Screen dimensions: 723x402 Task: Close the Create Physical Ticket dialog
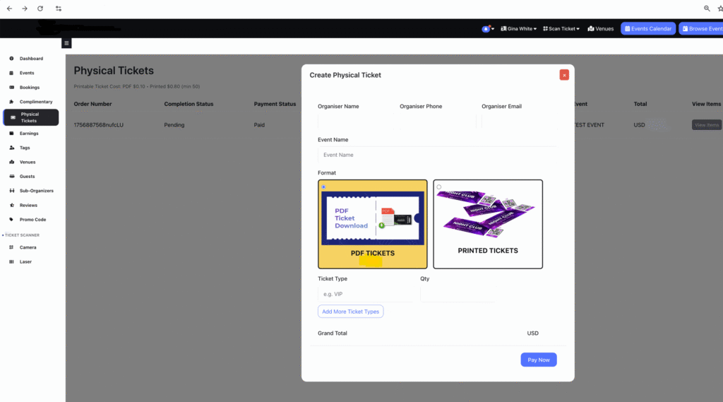[x=564, y=75]
